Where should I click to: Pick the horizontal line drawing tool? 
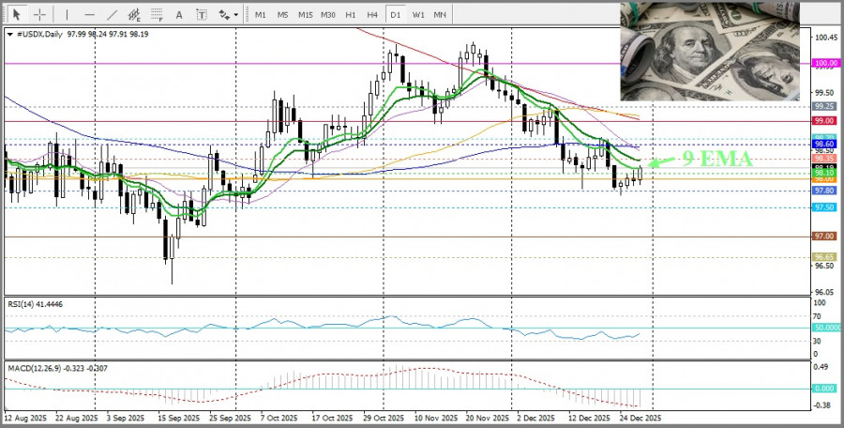(x=89, y=15)
